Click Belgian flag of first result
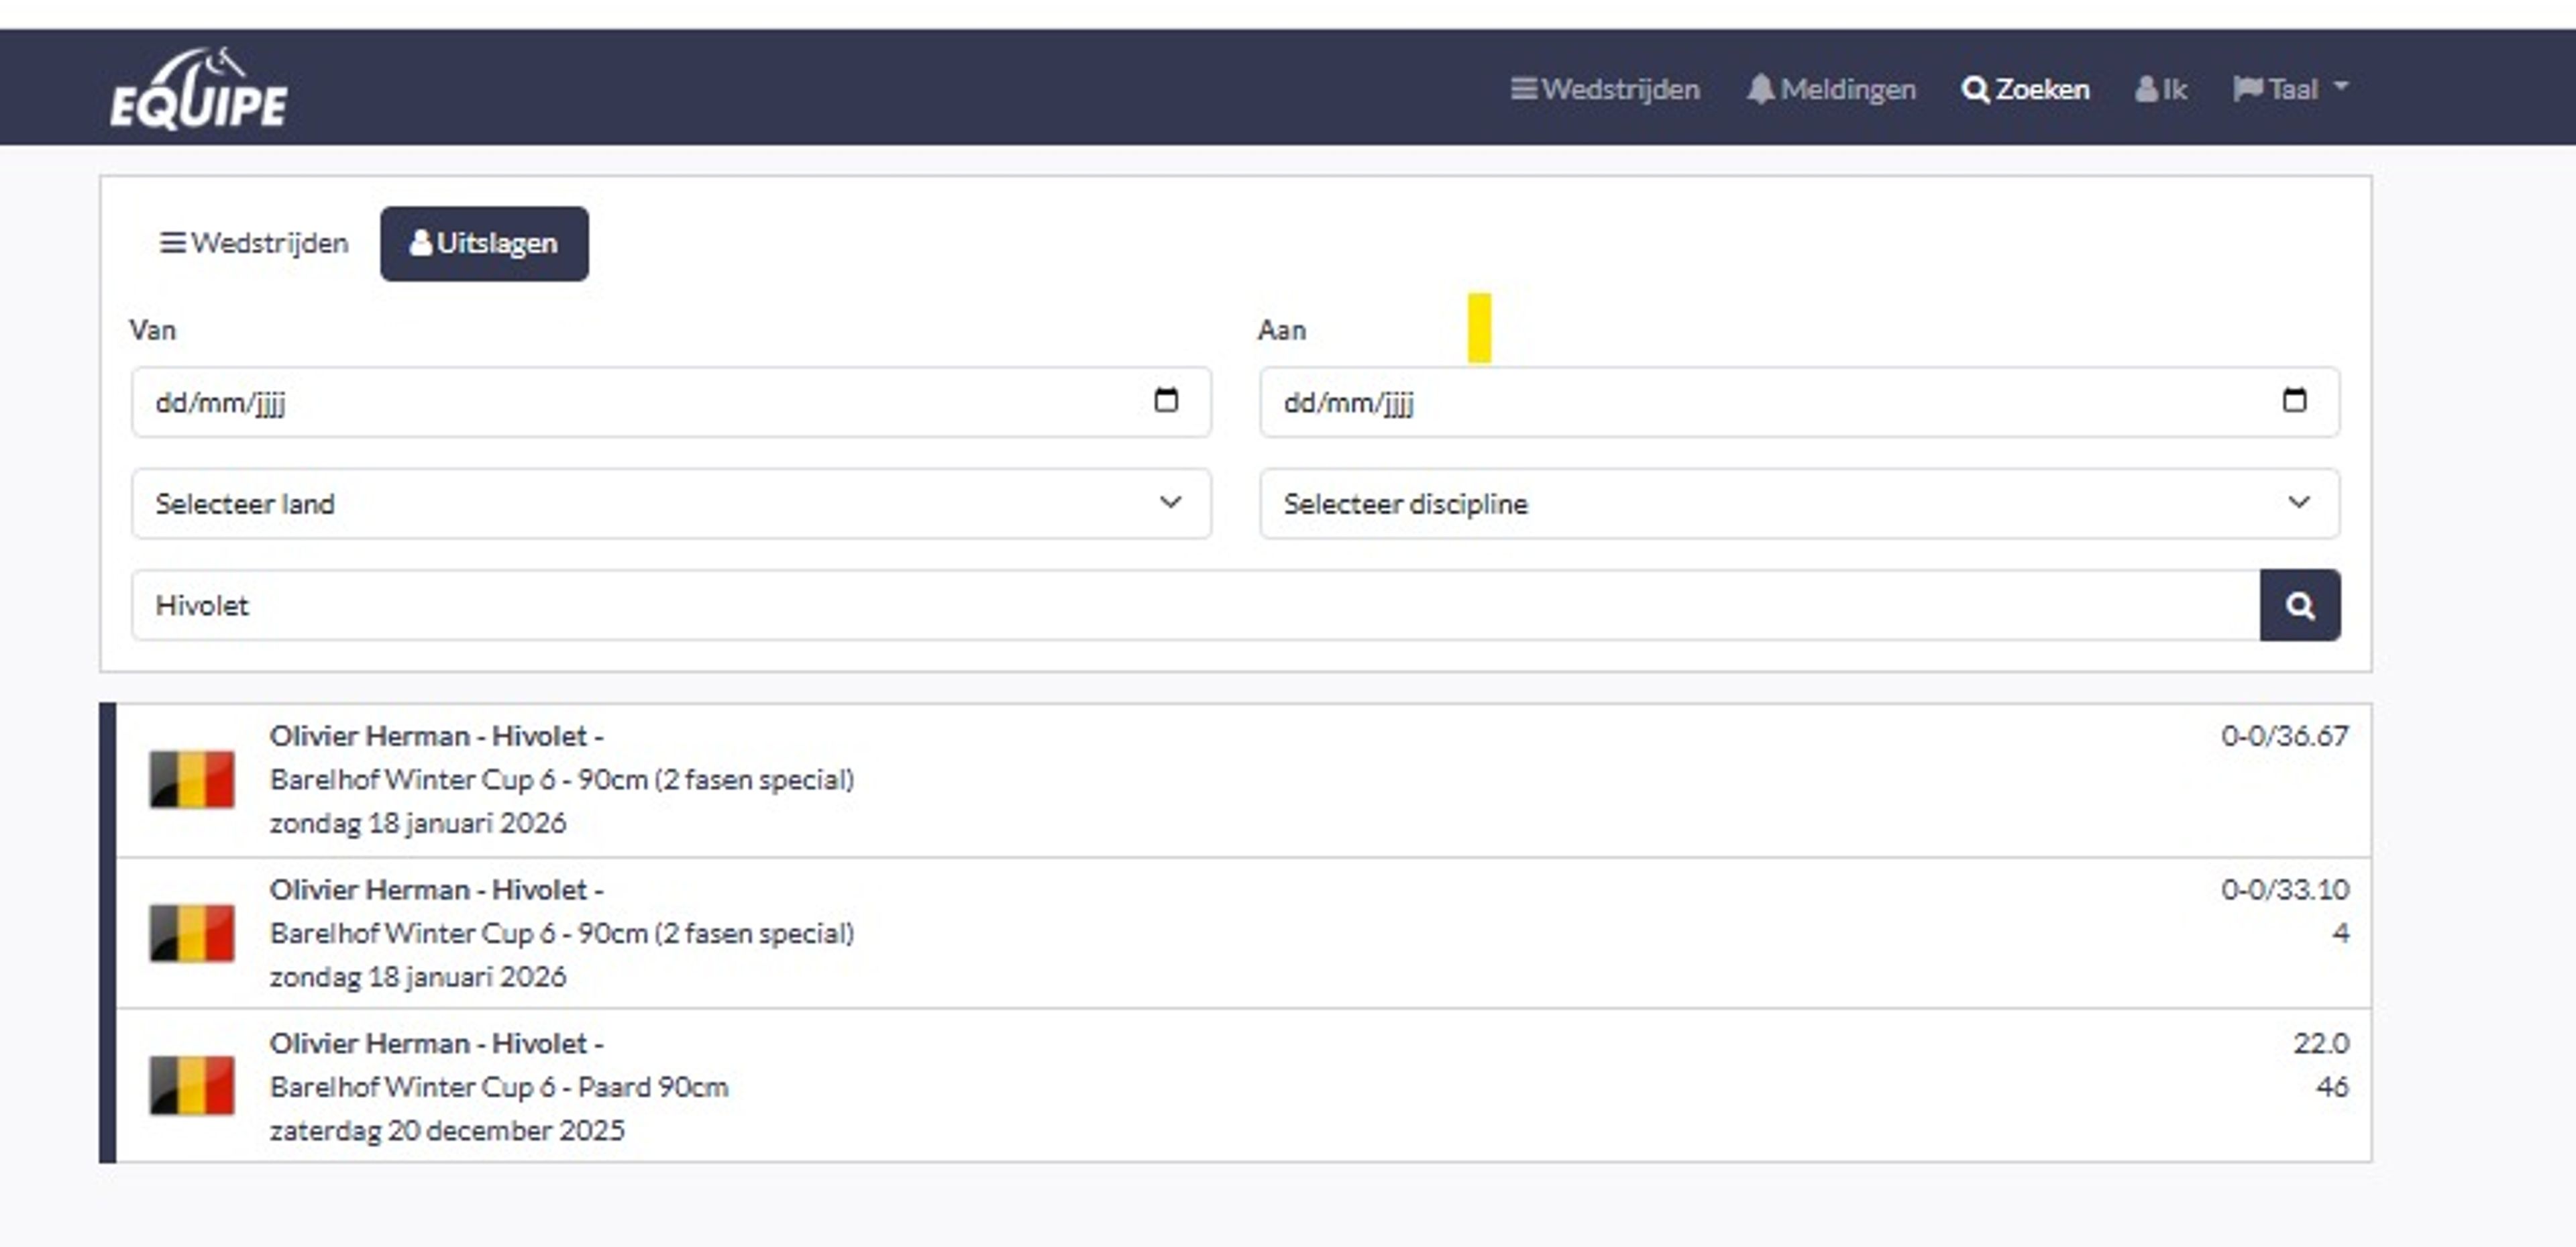This screenshot has height=1247, width=2576. coord(192,779)
